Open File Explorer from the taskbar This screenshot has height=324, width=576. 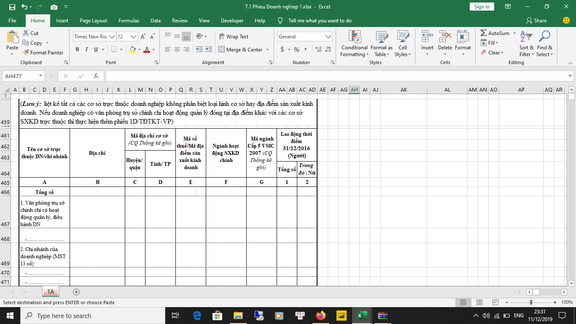click(238, 316)
